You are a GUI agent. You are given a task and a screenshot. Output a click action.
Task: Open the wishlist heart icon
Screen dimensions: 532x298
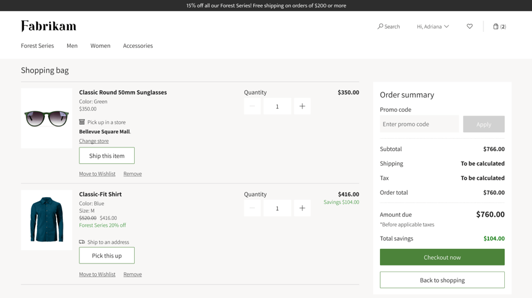pyautogui.click(x=470, y=26)
